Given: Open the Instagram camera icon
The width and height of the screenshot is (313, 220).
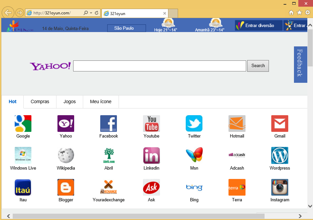Looking at the screenshot, I should tap(280, 187).
